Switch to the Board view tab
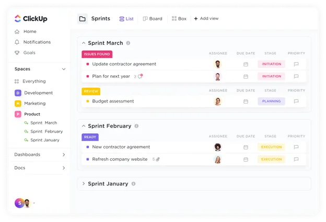This screenshot has height=222, width=326. (x=153, y=19)
